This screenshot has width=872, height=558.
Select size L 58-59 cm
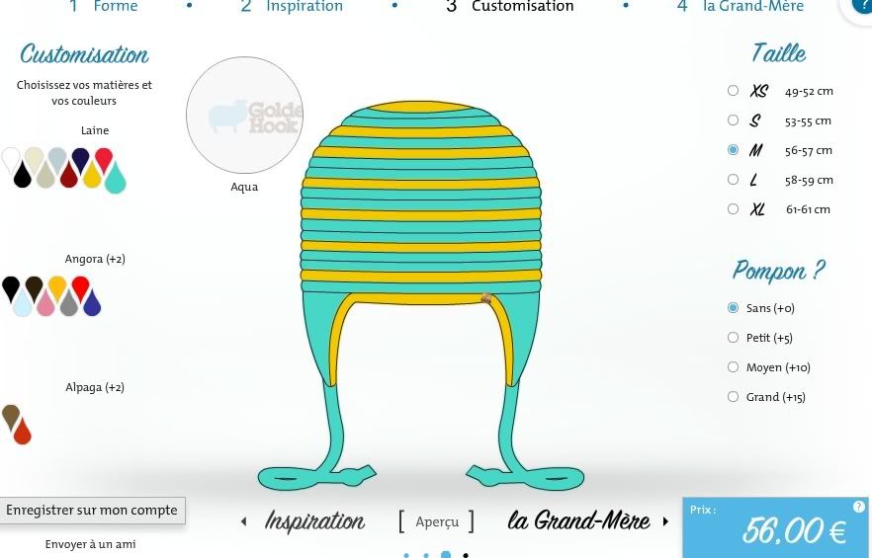[x=733, y=179]
